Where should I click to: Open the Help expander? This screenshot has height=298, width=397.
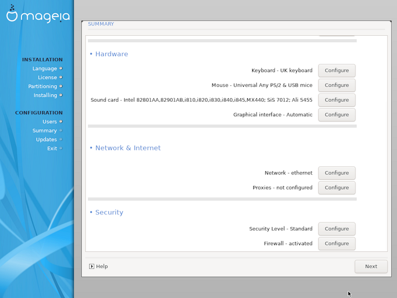coord(98,266)
